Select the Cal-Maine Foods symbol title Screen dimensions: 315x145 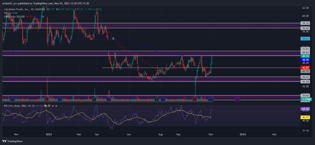[24, 9]
